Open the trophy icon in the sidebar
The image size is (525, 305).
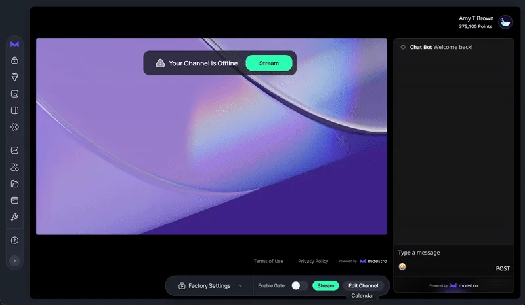pyautogui.click(x=14, y=77)
